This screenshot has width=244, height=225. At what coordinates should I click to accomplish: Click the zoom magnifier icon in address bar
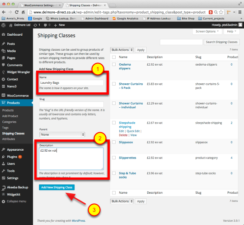[216, 12]
